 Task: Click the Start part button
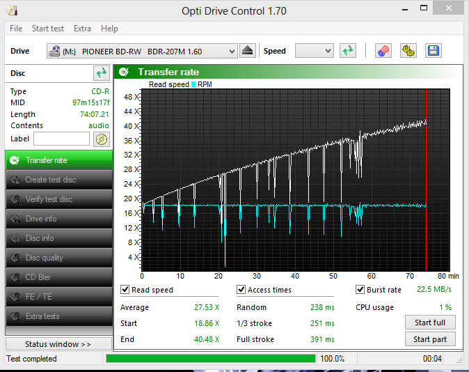point(430,339)
